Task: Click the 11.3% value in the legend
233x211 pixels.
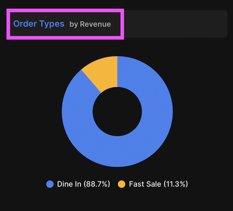Action: click(176, 184)
